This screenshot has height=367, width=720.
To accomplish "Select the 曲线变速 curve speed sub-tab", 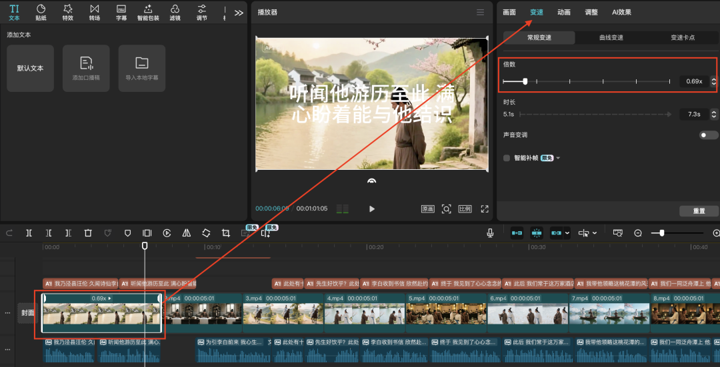I will (611, 37).
